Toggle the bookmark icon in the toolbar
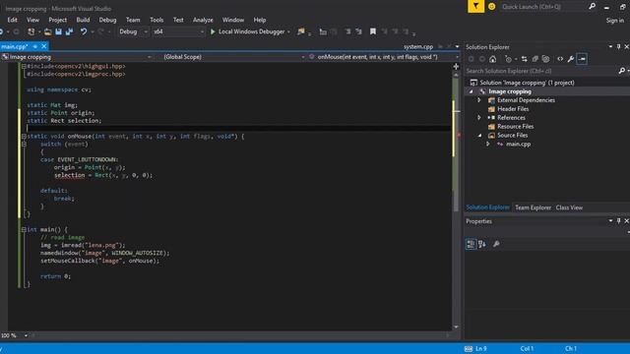 tap(373, 31)
